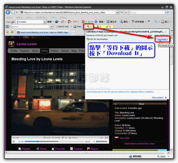Mark the video as Favorite
178x163 pixels.
click(58, 149)
